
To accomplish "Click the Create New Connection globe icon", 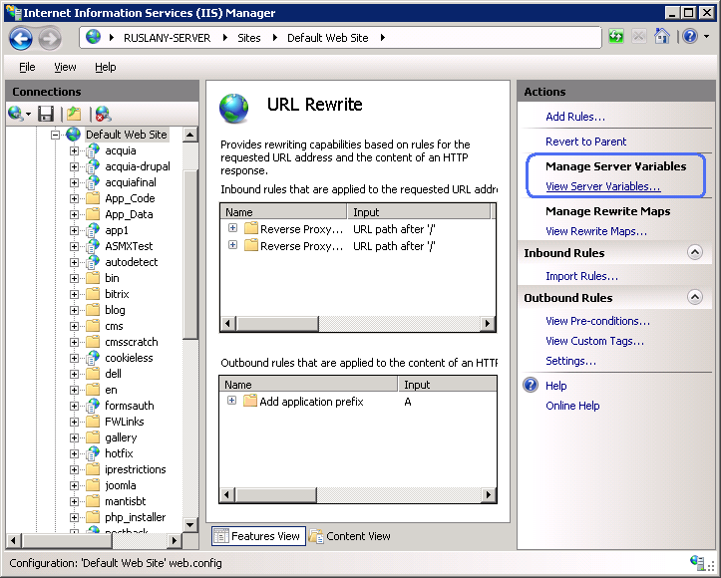I will [x=17, y=114].
